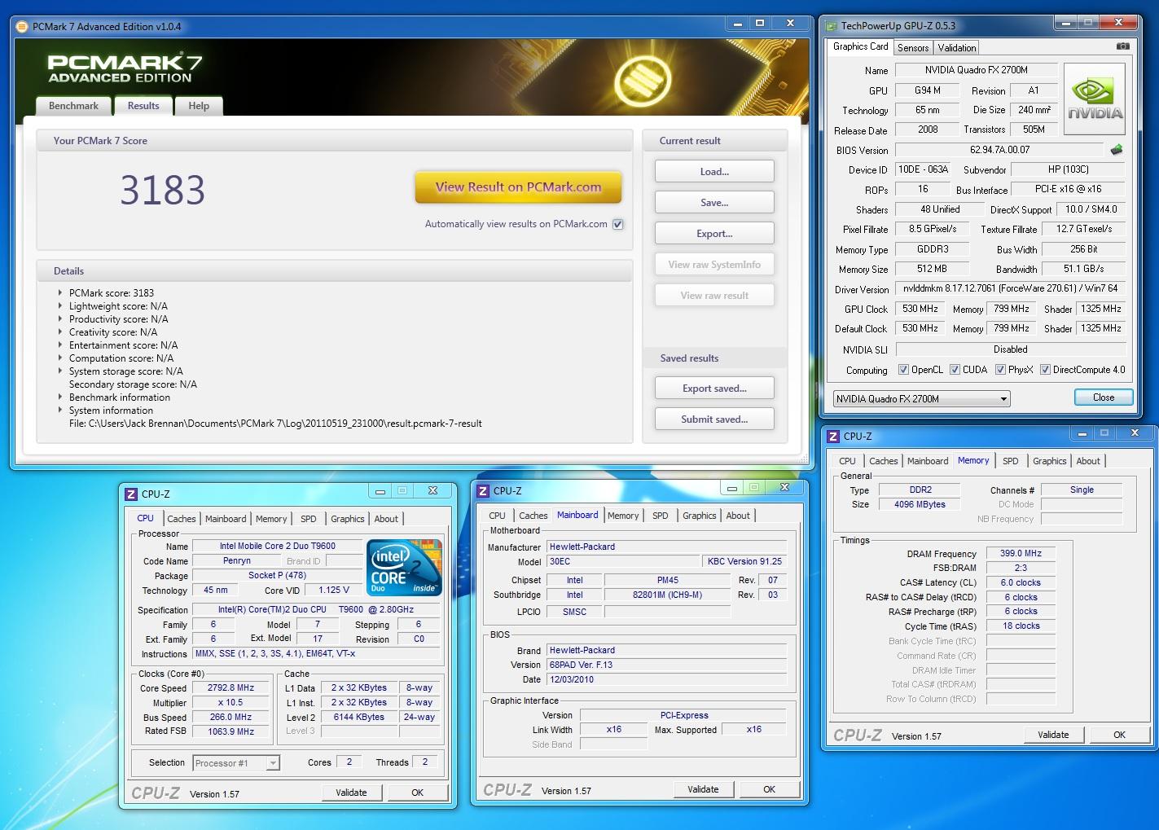
Task: Expand the Computation score row
Action: (59, 358)
